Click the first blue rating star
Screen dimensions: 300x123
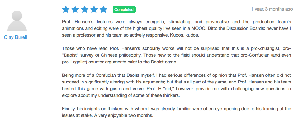(x=66, y=9)
